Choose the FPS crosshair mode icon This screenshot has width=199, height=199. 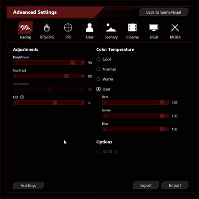(68, 27)
